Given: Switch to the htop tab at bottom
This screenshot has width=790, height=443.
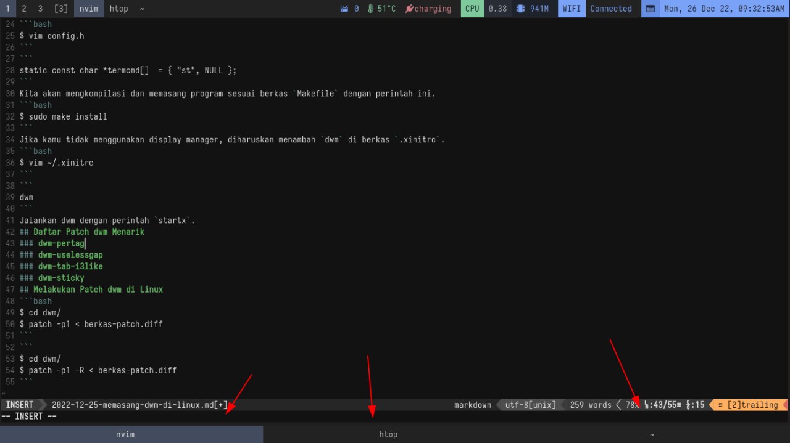Looking at the screenshot, I should (x=388, y=434).
